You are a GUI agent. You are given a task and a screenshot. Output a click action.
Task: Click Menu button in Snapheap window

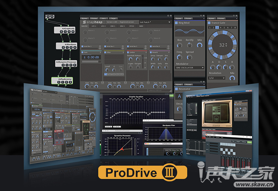click(104, 18)
